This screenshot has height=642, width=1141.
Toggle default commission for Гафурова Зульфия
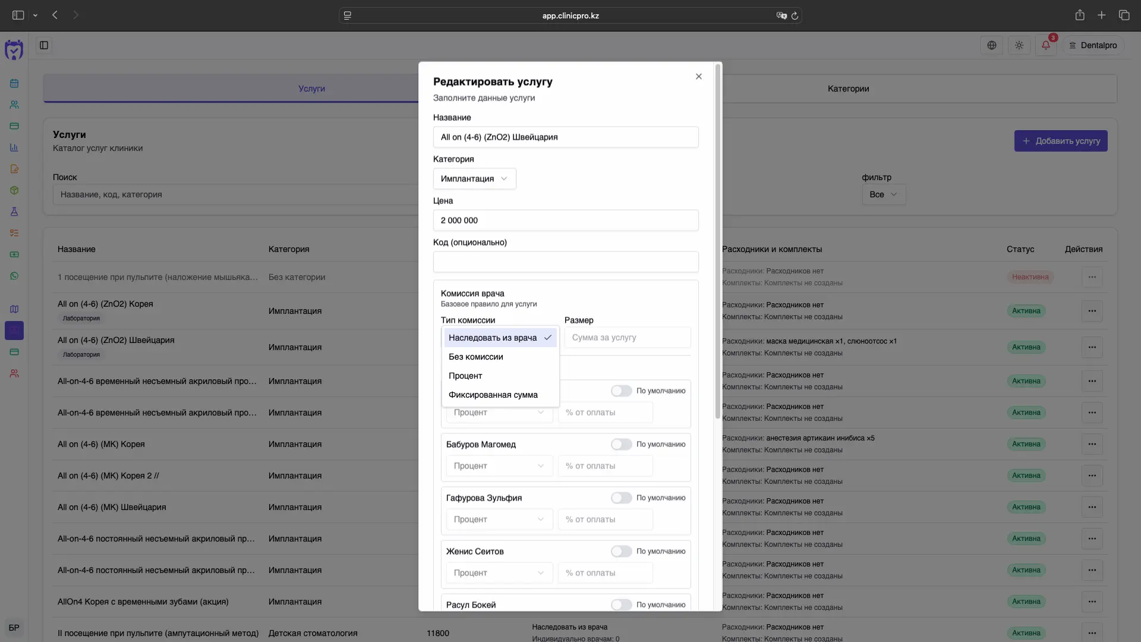click(x=622, y=498)
